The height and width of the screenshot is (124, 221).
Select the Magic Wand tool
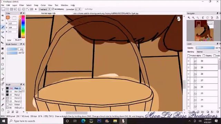pos(2,74)
